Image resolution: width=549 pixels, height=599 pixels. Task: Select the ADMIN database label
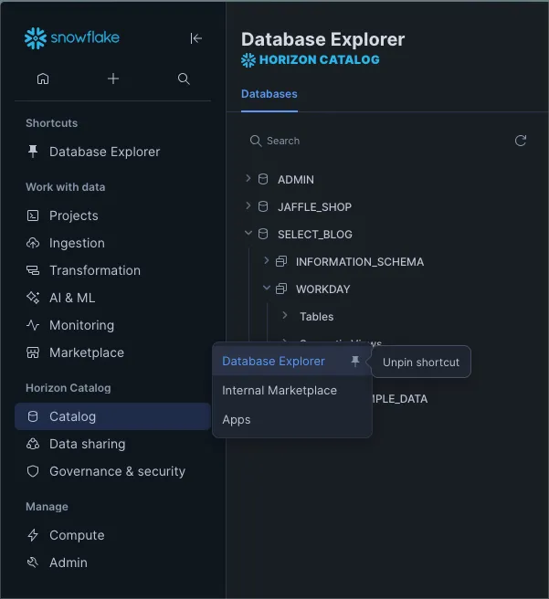coord(296,180)
